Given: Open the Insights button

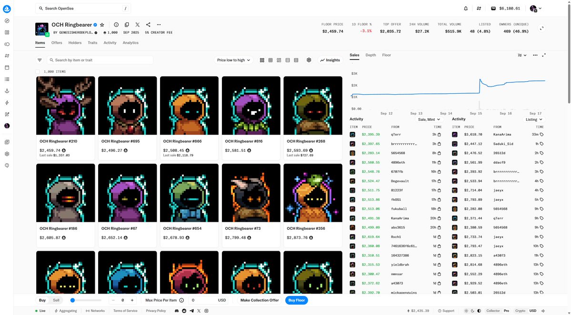Looking at the screenshot, I should click(x=330, y=60).
